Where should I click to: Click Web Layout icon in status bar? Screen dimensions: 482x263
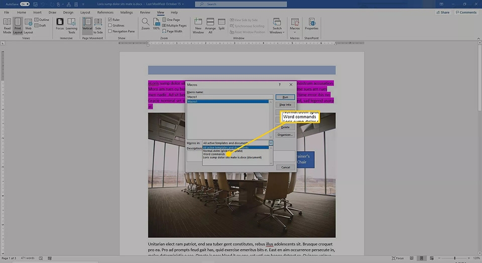pyautogui.click(x=432, y=258)
